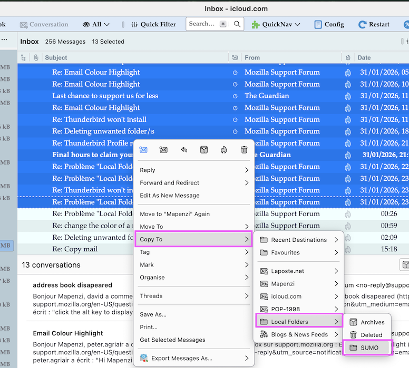Choose Edit As New Message

[169, 196]
